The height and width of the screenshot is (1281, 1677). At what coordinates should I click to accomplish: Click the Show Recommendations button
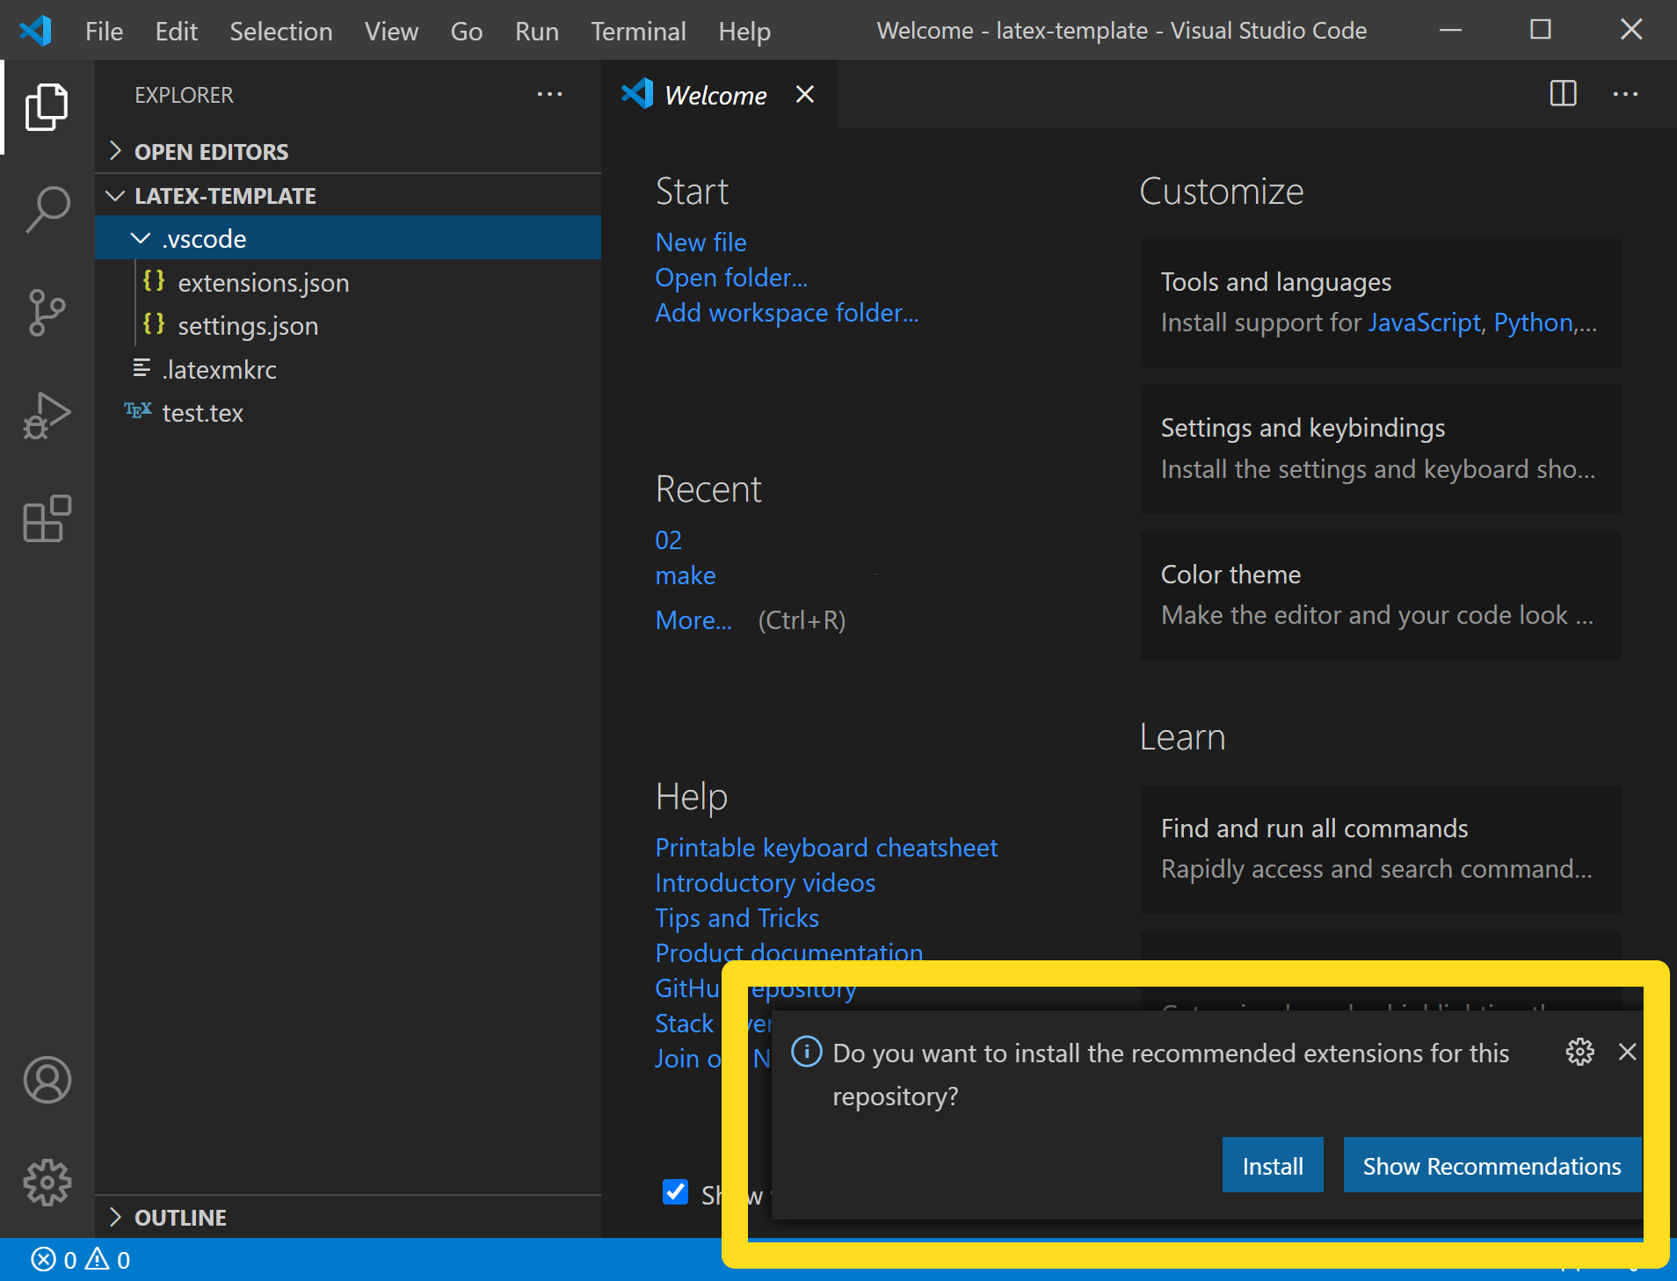coord(1492,1166)
